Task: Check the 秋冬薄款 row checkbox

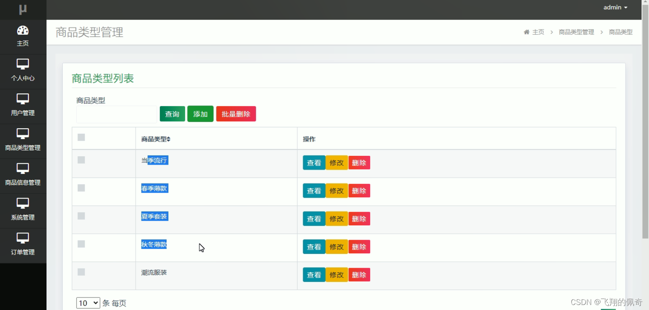Action: (x=81, y=244)
